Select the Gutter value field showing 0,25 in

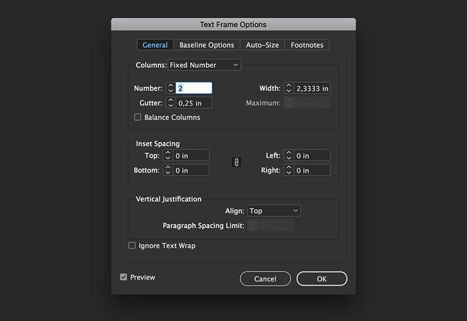192,103
